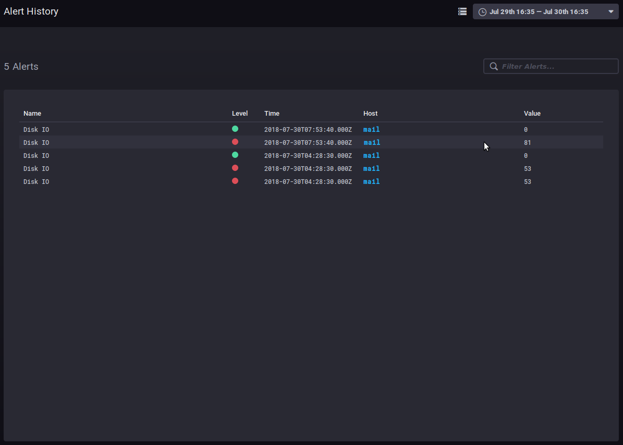Image resolution: width=623 pixels, height=445 pixels.
Task: Sort alerts by the Name column header
Action: tap(32, 113)
